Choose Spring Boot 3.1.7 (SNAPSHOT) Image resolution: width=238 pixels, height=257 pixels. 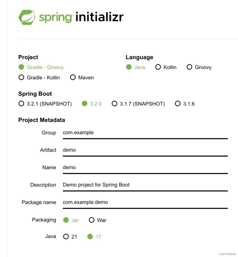[x=138, y=104]
